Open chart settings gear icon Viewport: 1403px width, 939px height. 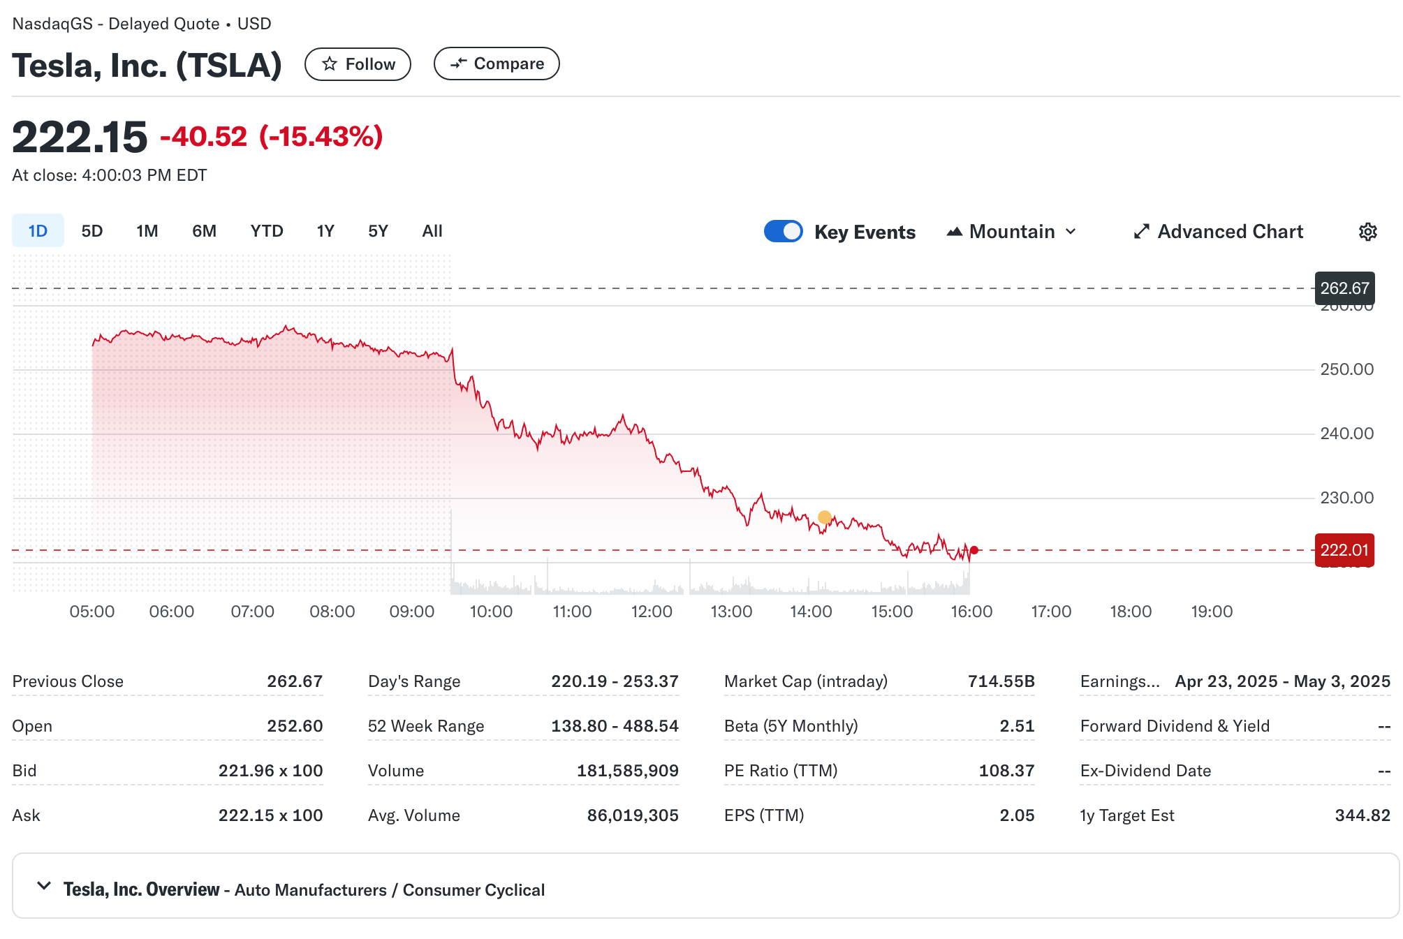pos(1367,232)
